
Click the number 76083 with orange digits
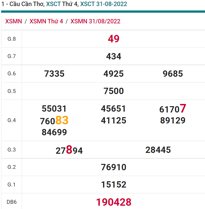coord(54,121)
